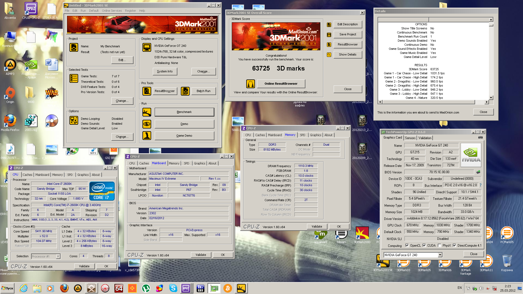Click the Save Project disk icon
This screenshot has height=294, width=523.
click(329, 35)
